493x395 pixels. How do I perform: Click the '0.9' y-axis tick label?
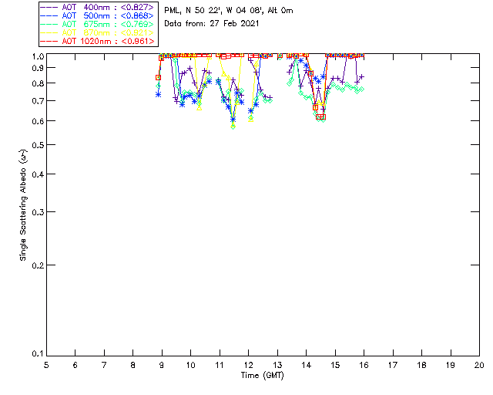(x=38, y=68)
